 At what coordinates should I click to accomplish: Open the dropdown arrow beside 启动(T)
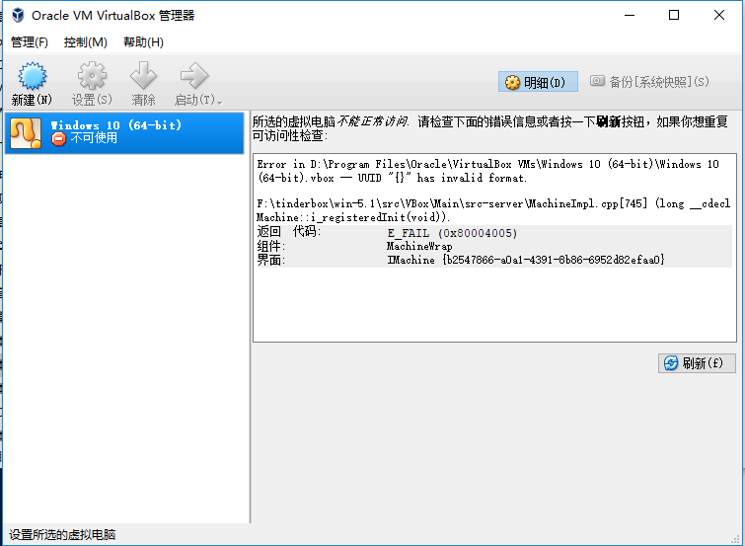pos(219,102)
